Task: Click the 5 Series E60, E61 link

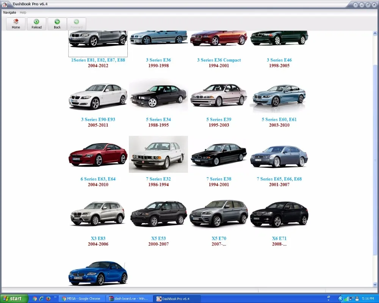Action: pyautogui.click(x=279, y=119)
